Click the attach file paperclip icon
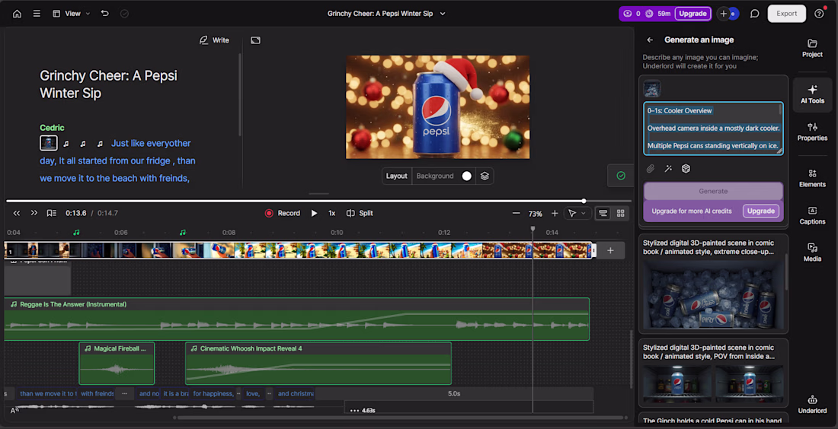The width and height of the screenshot is (838, 429). pos(651,169)
